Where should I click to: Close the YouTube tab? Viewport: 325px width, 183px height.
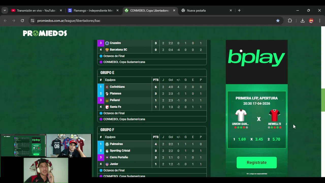pos(61,10)
